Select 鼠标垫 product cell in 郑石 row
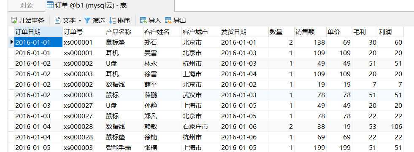This screenshot has width=414, height=152. 124,43
